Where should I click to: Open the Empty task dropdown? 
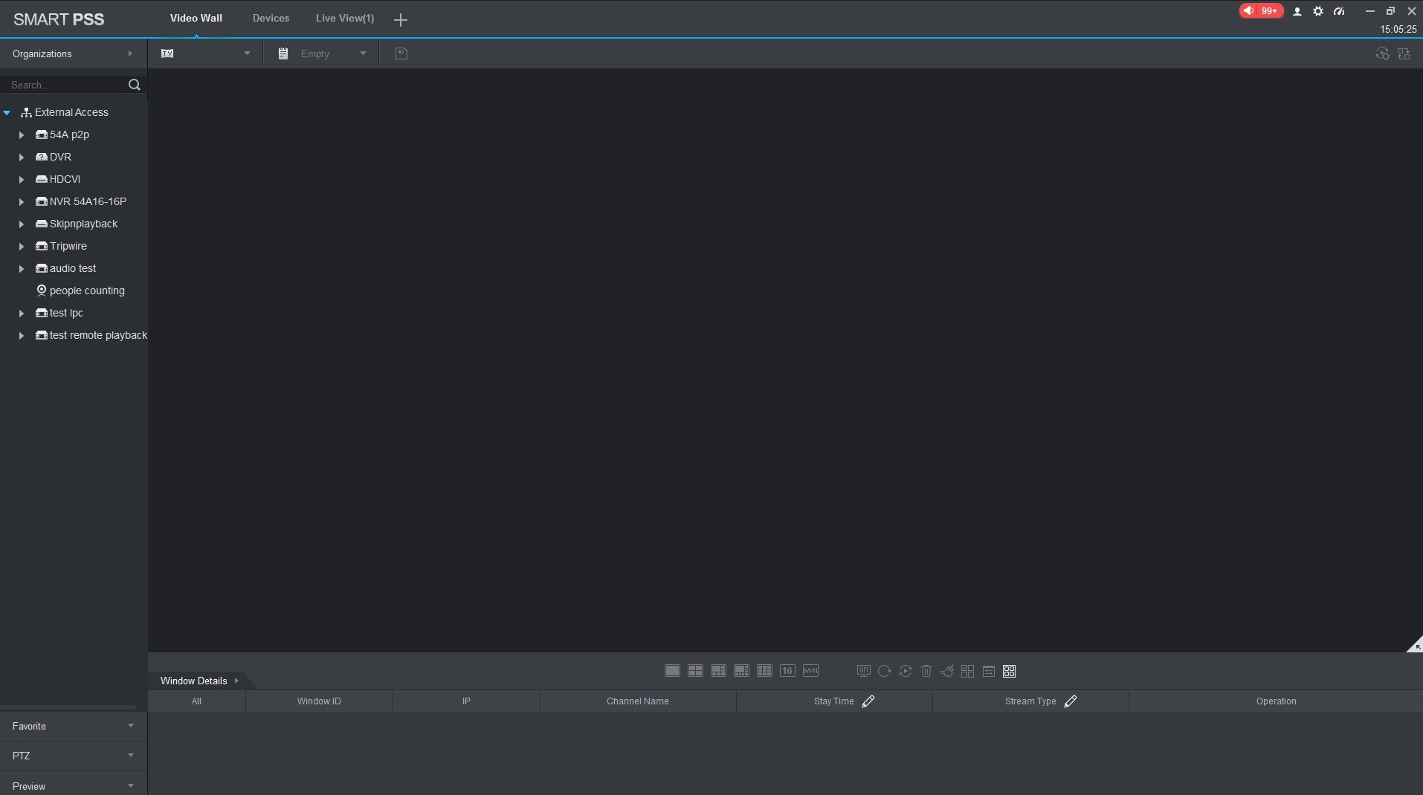363,53
